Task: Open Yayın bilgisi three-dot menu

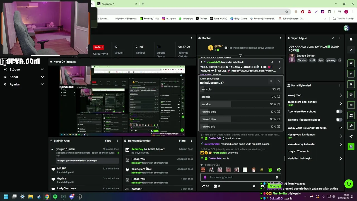Action: click(x=340, y=38)
